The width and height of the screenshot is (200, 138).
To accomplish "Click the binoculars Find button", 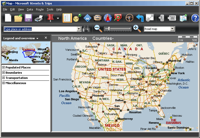I will pyautogui.click(x=86, y=29).
